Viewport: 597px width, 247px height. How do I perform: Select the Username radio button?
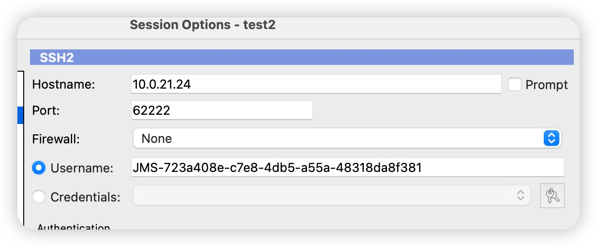point(38,168)
